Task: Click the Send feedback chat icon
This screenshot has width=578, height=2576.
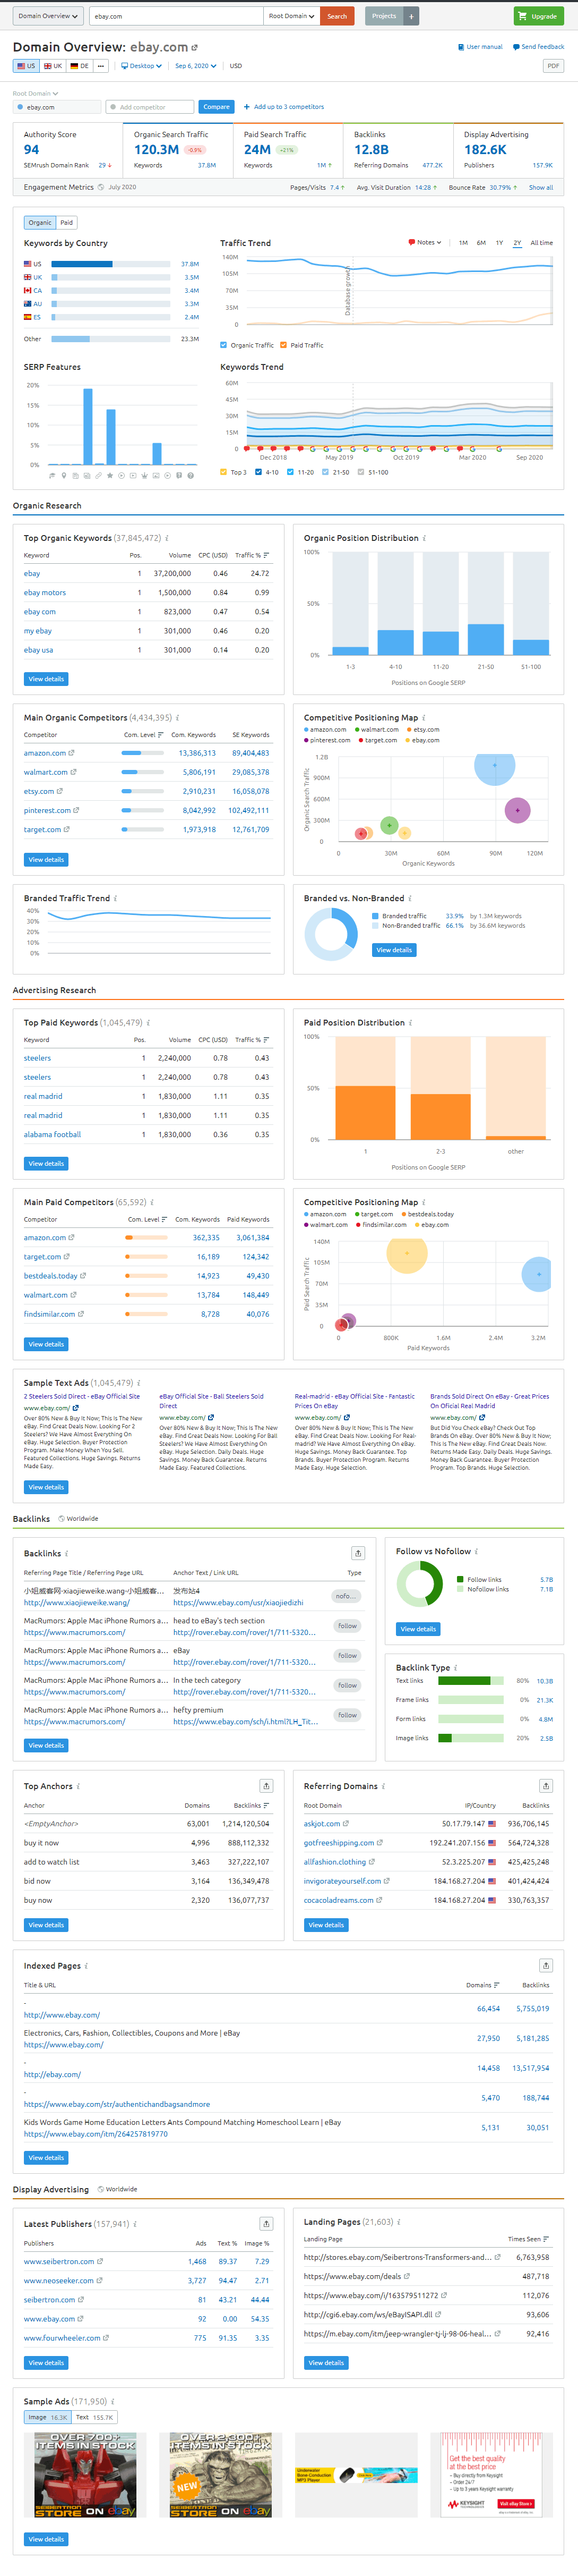Action: tap(515, 47)
